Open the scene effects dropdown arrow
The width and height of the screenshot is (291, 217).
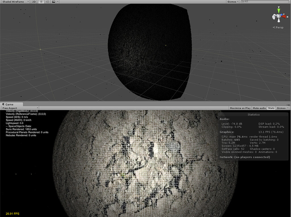tap(58, 2)
